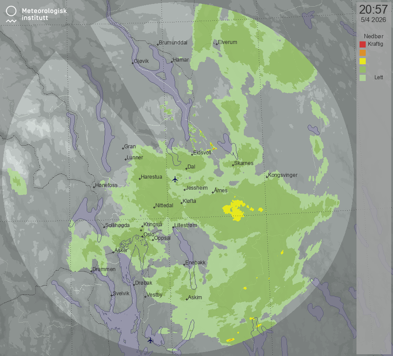Click the yellow precipitation legend swatch

tap(363, 61)
